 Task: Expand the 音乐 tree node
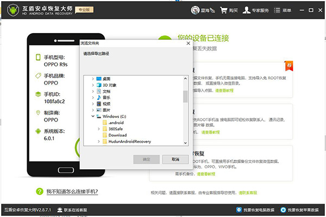(93, 98)
